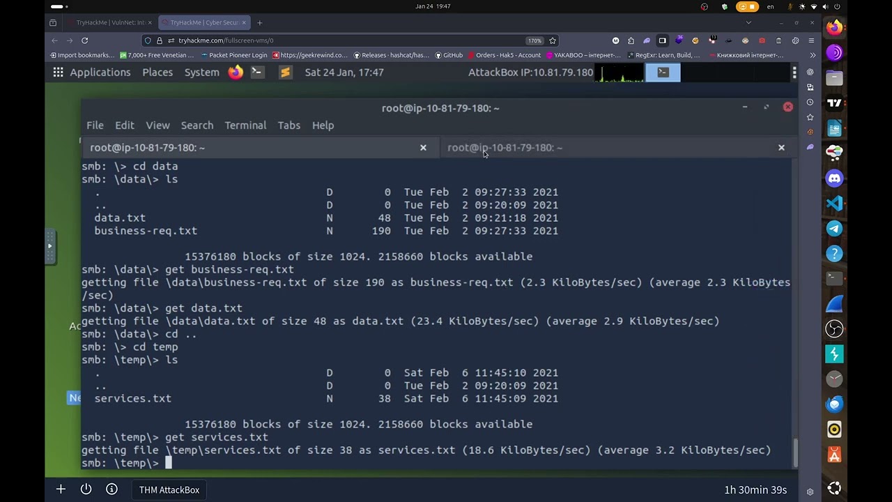This screenshot has width=892, height=502.
Task: Click the system monitor graph applet
Action: coord(620,73)
